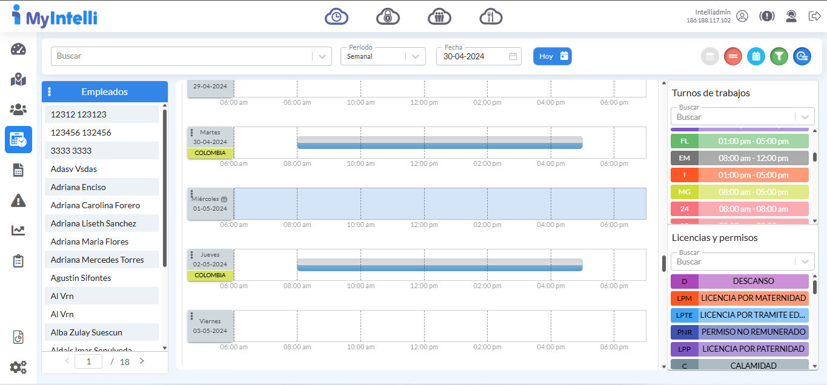The width and height of the screenshot is (827, 385).
Task: Click the Fecha date input field
Action: point(473,56)
